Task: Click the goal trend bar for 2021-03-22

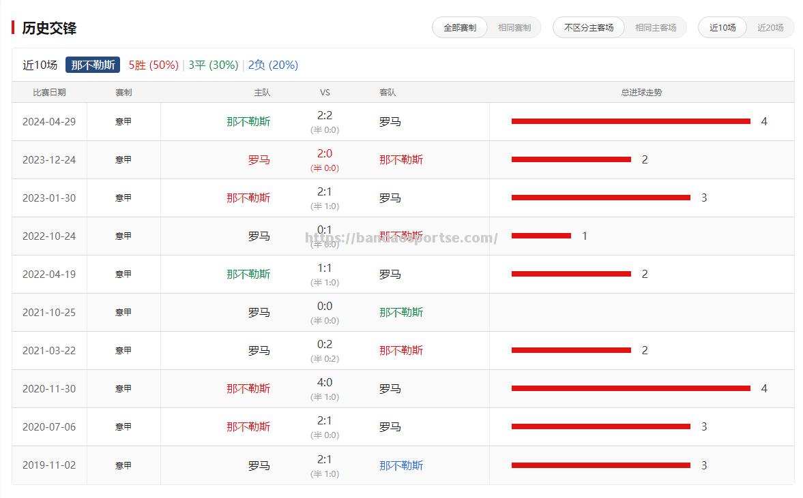Action: (571, 350)
